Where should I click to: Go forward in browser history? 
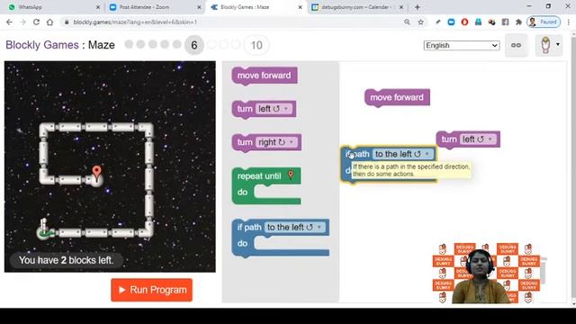pyautogui.click(x=22, y=22)
